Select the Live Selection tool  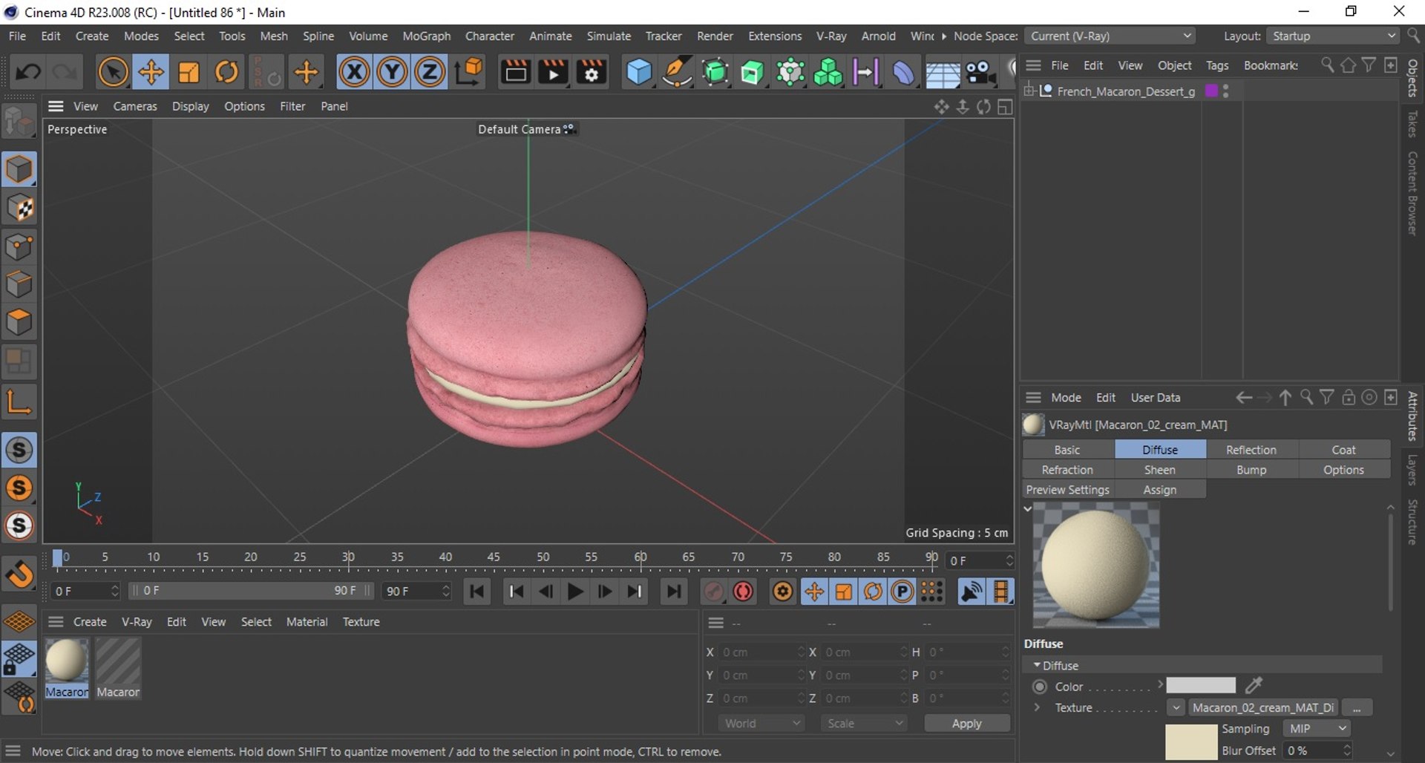click(113, 72)
